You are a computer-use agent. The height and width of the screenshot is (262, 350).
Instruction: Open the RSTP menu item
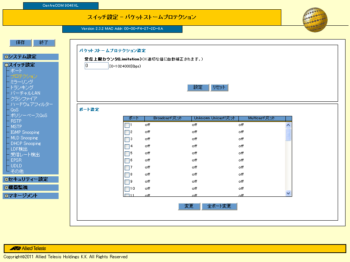point(16,121)
